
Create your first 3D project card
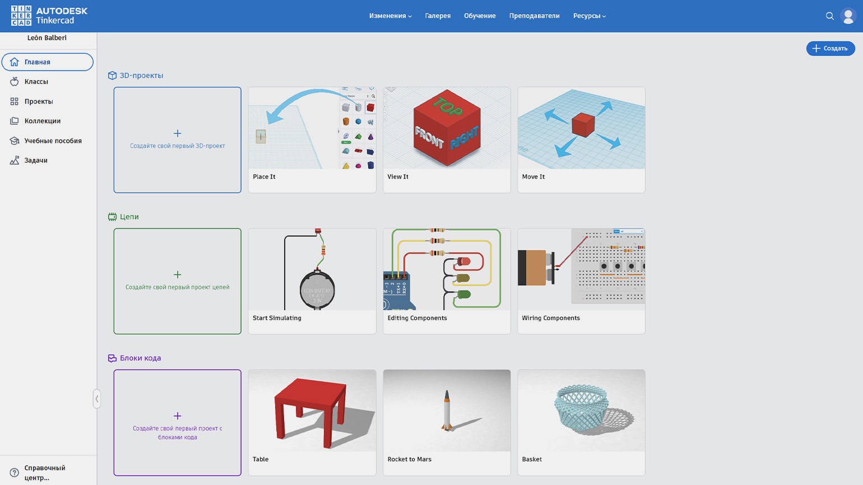point(177,140)
